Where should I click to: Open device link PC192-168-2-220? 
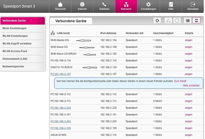coord(61,108)
